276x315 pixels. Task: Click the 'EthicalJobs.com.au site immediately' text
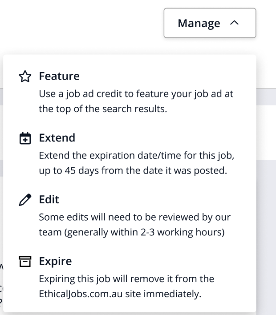120,294
